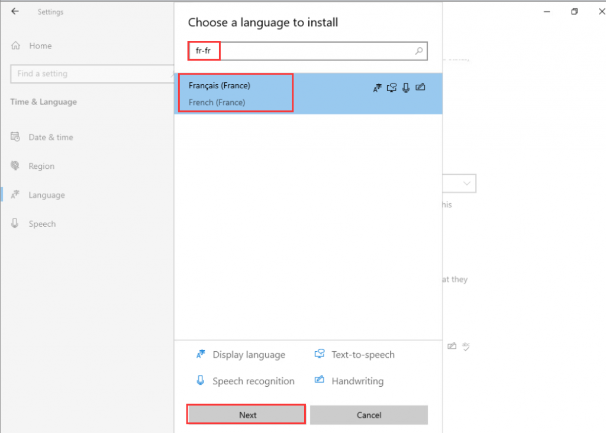606x433 pixels.
Task: Click the Handwriting legend icon
Action: tap(320, 380)
